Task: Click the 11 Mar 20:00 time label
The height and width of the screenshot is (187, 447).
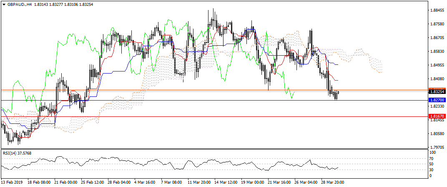Action: tap(198, 182)
